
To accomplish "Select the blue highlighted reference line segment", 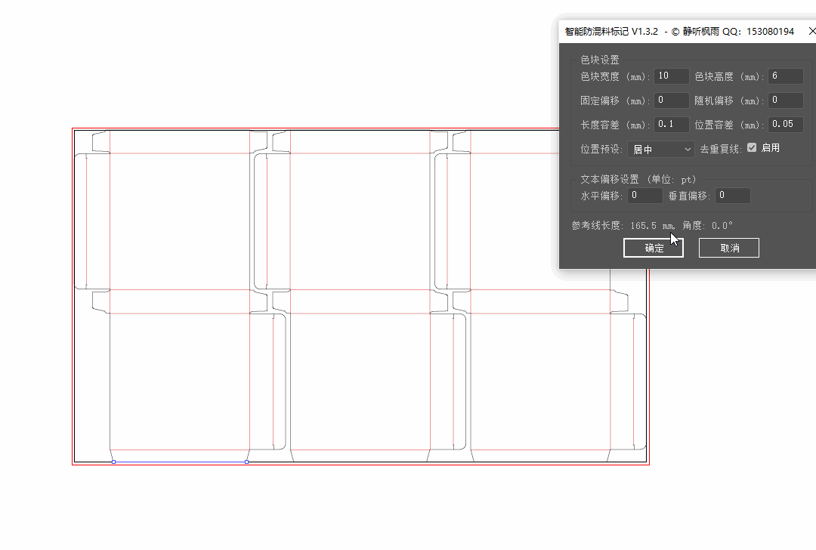I will tap(180, 462).
